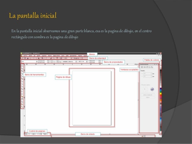192x144 pixels.
Task: Select the Smart Fill tool in the toolbox
Action: click(x=22, y=79)
